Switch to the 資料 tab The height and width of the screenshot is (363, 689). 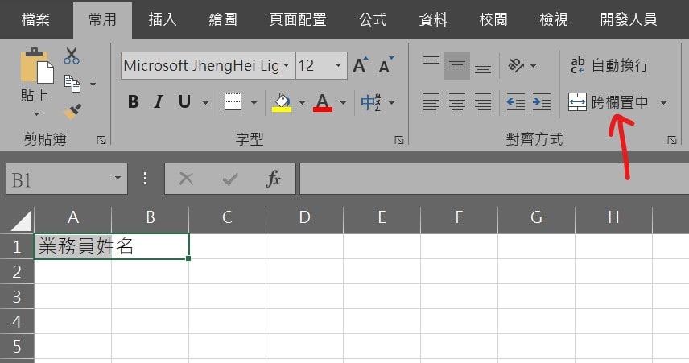click(x=433, y=19)
